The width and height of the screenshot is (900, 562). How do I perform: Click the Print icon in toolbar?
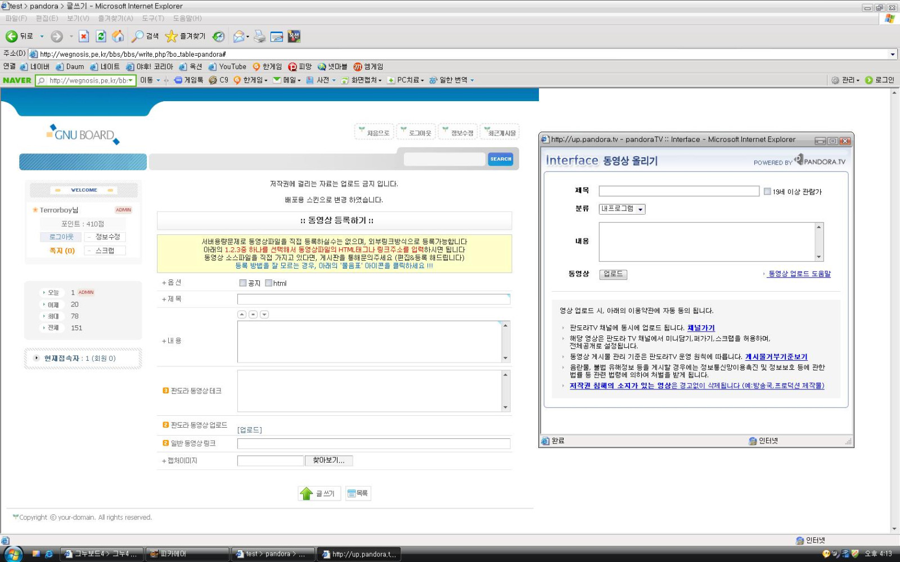pos(259,37)
